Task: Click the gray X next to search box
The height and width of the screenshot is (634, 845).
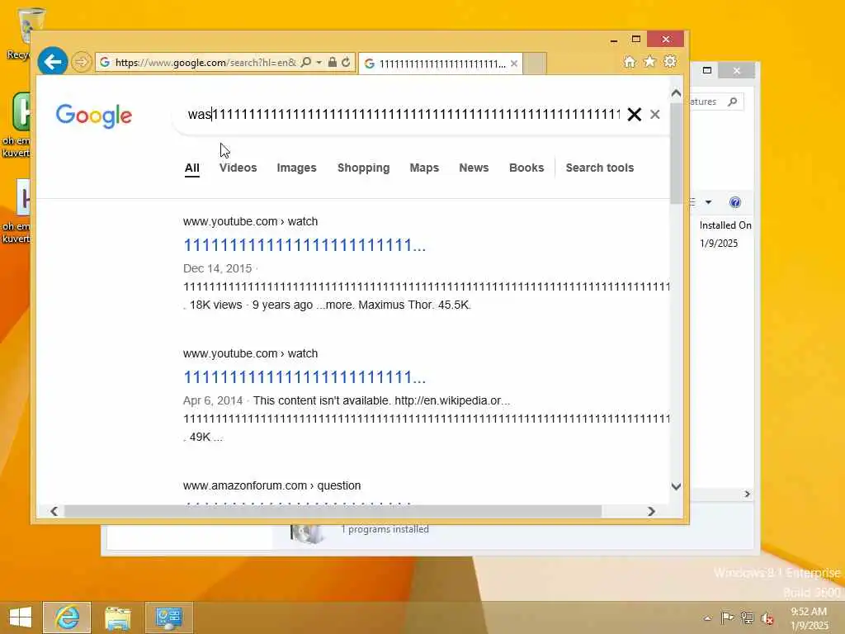Action: [654, 114]
